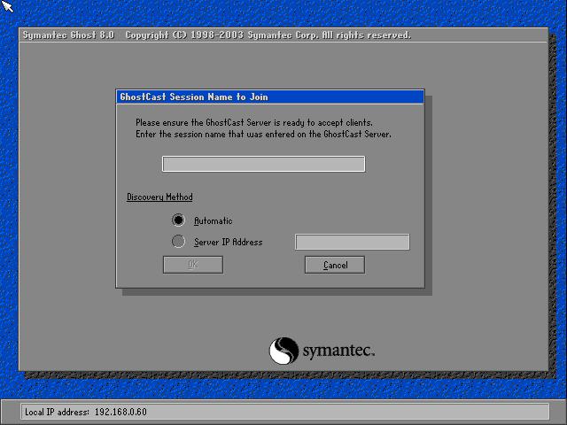The image size is (567, 425).
Task: Click the greyed-out OK button
Action: pyautogui.click(x=193, y=265)
